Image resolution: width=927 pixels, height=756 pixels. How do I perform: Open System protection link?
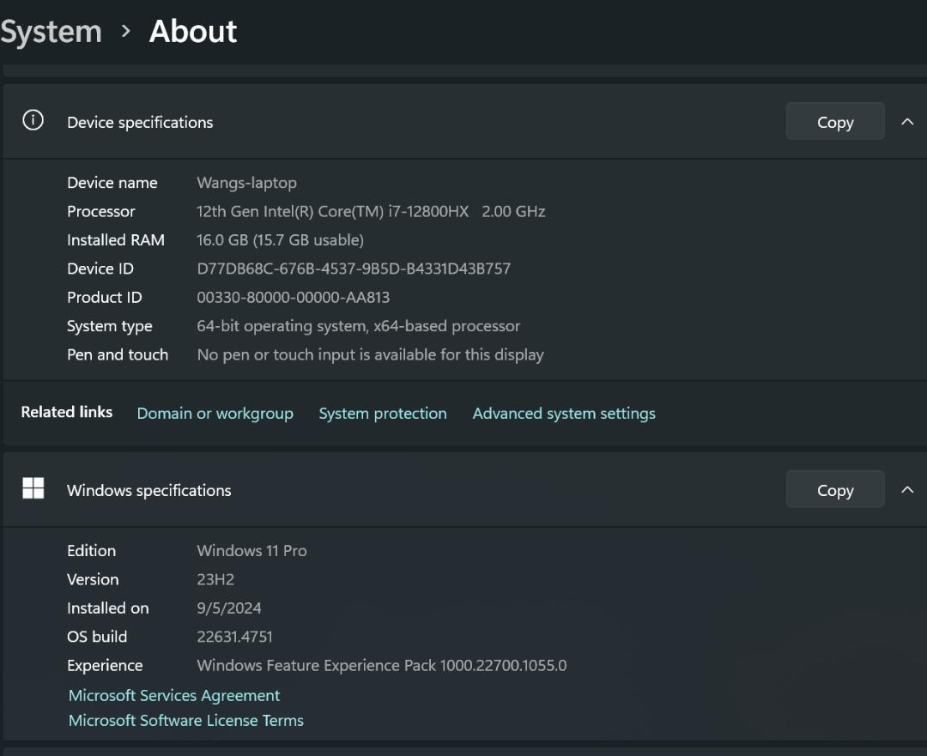(383, 413)
